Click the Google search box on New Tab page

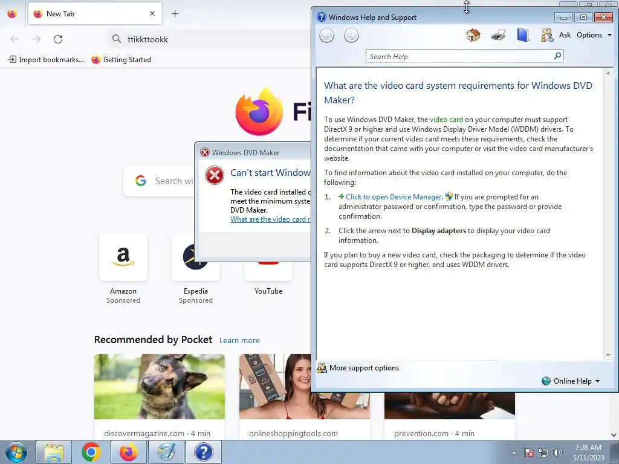159,181
